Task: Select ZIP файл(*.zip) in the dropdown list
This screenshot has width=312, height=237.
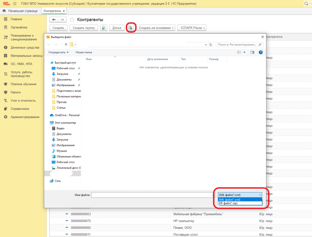Action: (x=240, y=203)
